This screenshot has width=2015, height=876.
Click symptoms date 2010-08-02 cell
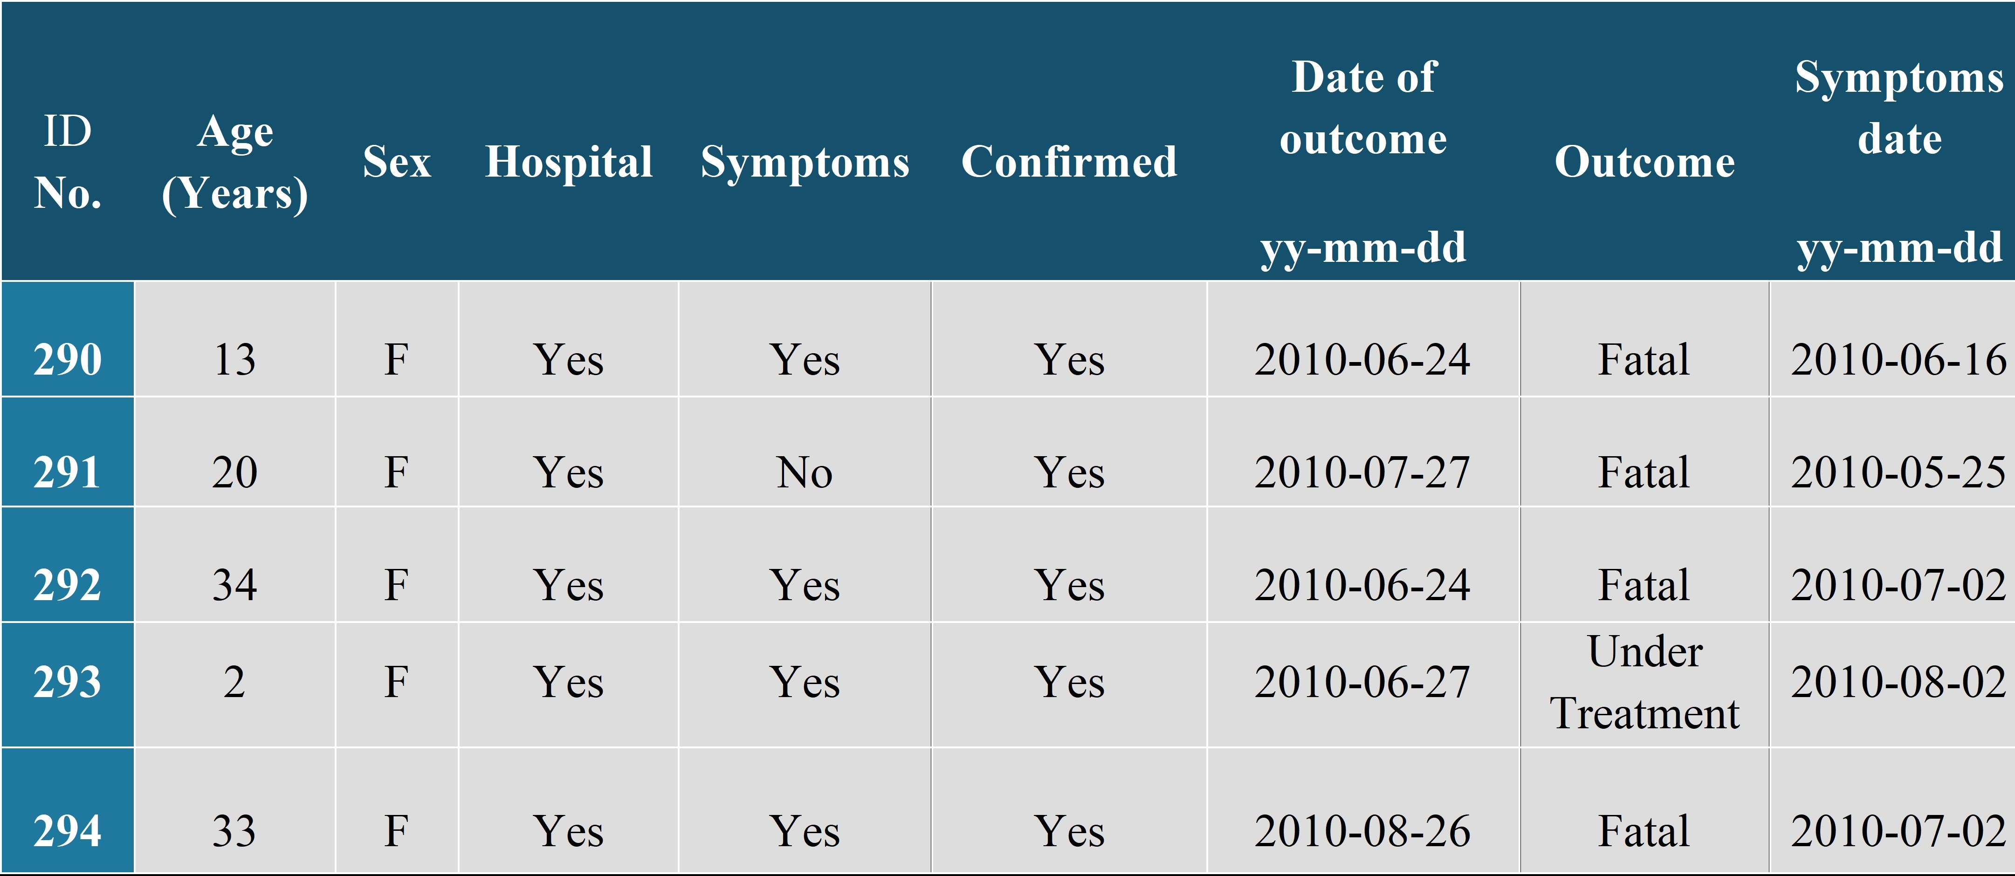coord(1898,681)
